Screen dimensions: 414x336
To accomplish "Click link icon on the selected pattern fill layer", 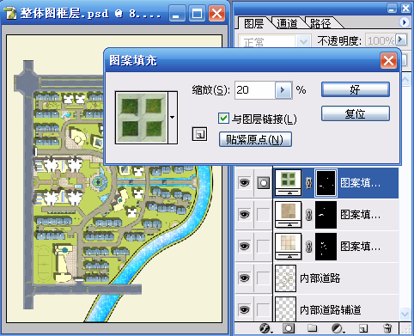I will pyautogui.click(x=308, y=183).
